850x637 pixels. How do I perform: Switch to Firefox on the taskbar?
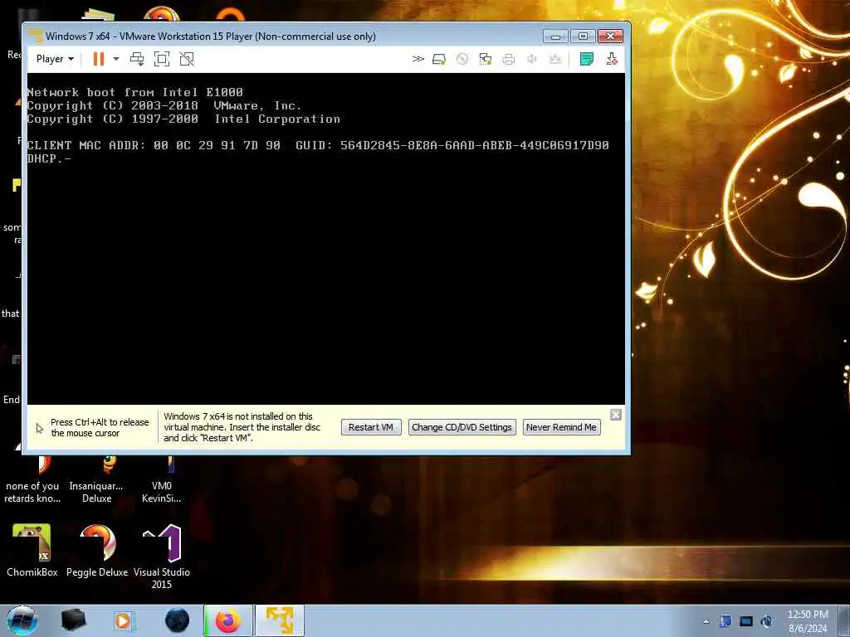(228, 620)
